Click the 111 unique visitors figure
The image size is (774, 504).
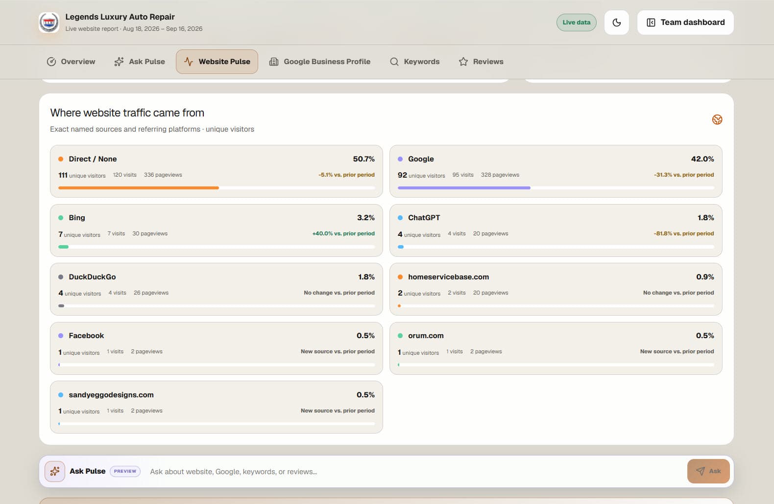[x=82, y=175]
